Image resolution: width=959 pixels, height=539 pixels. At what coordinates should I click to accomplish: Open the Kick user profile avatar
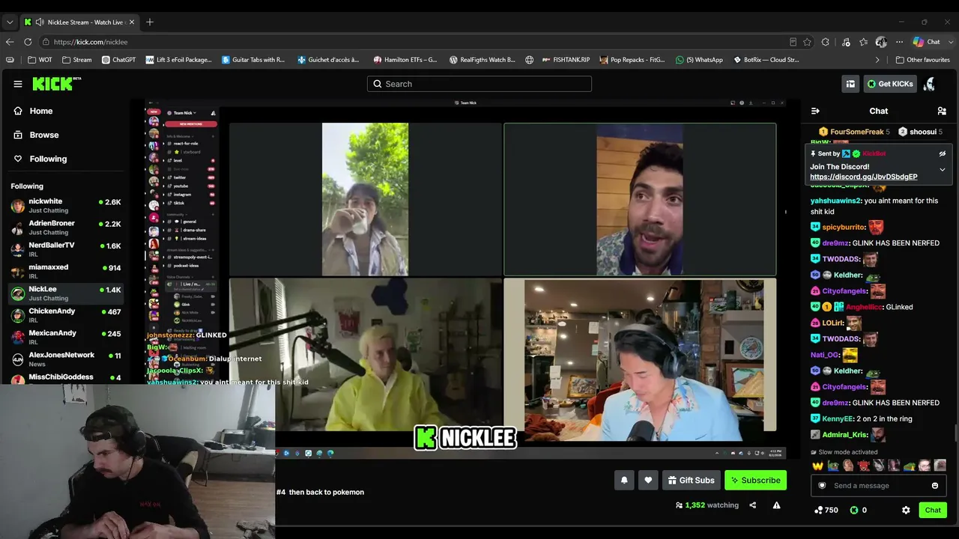click(x=930, y=84)
